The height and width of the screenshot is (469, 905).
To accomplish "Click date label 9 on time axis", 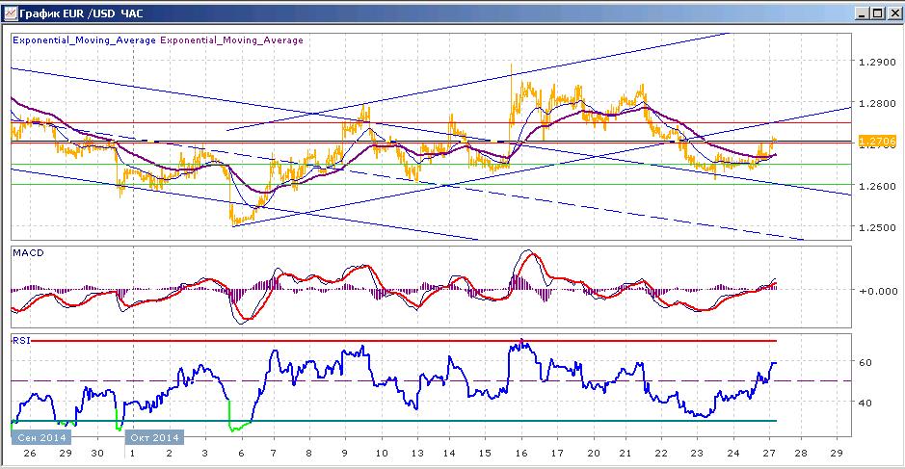I will (345, 454).
